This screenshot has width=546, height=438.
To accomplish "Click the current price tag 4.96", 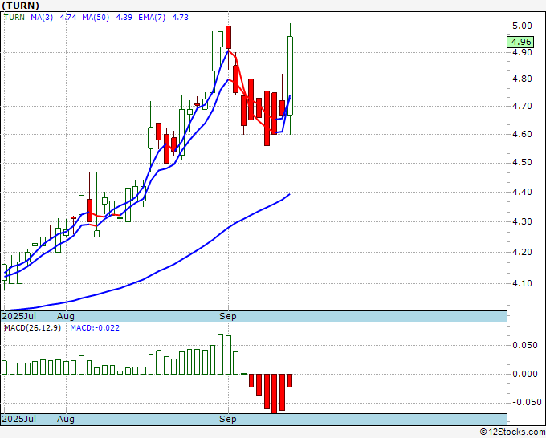I will pos(520,42).
